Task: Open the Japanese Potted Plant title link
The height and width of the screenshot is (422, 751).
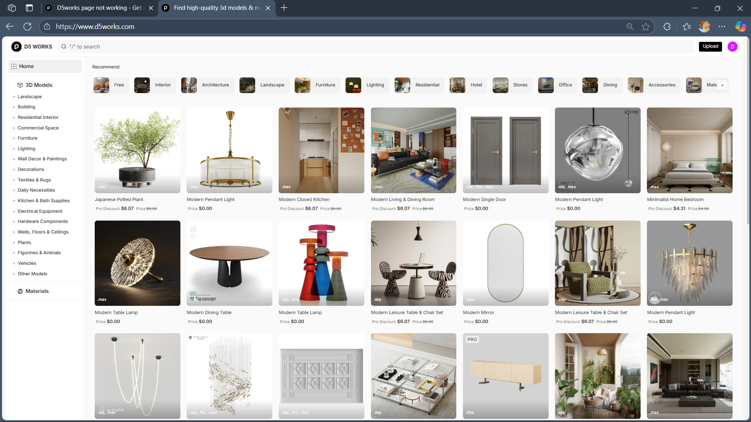Action: [x=119, y=199]
